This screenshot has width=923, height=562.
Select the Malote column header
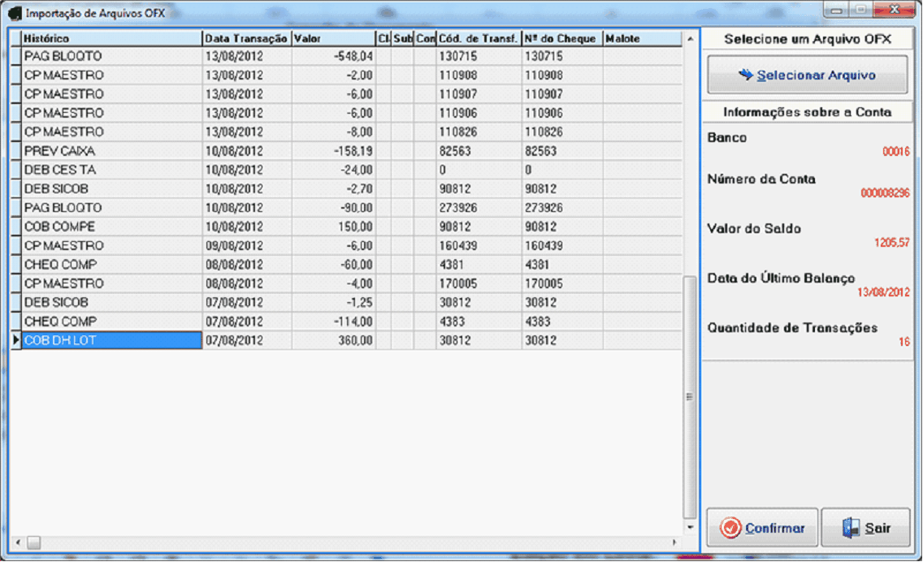641,38
